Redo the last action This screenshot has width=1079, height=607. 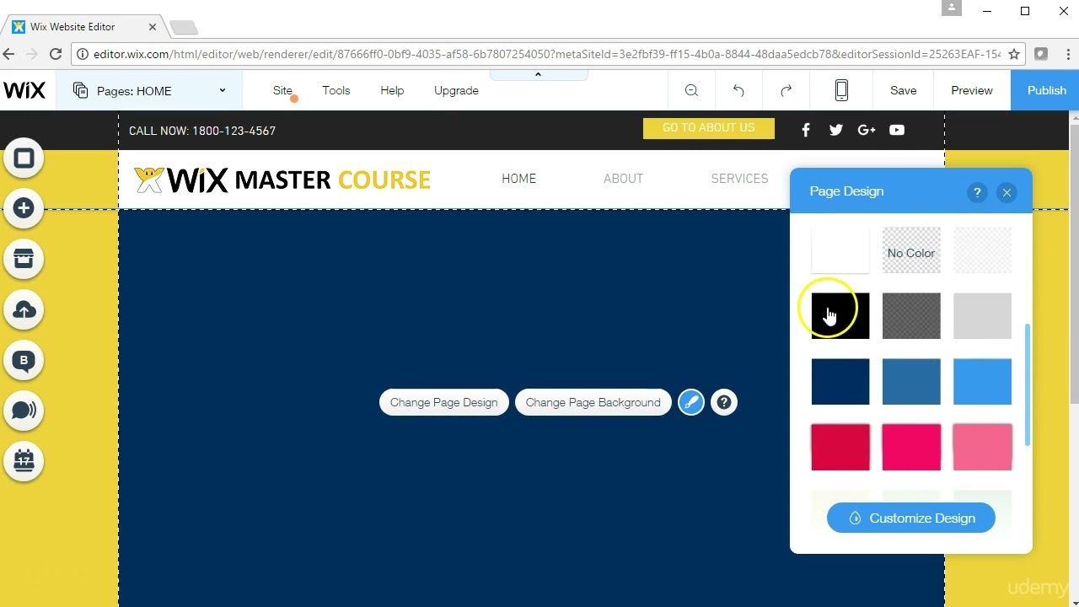[786, 90]
